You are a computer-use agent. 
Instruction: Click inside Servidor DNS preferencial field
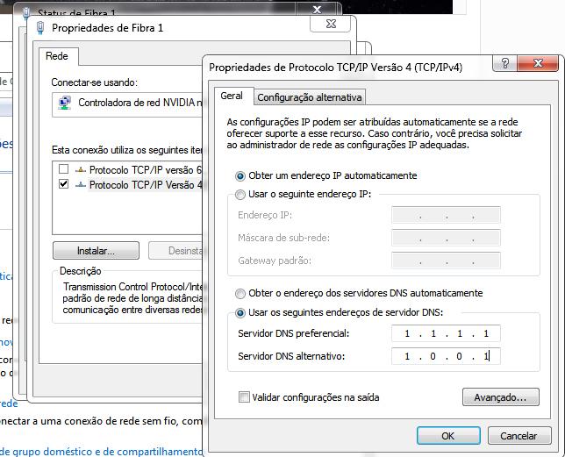tap(446, 333)
